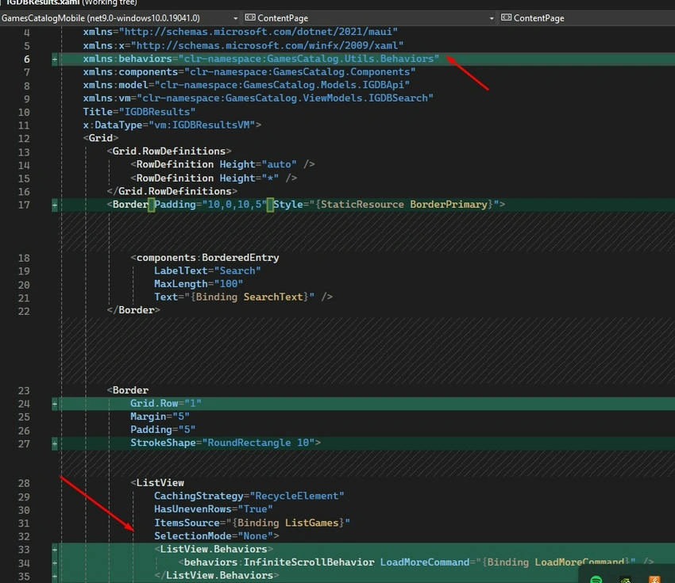
Task: Click the xmlns:behaviors namespace declaration line
Action: (261, 59)
